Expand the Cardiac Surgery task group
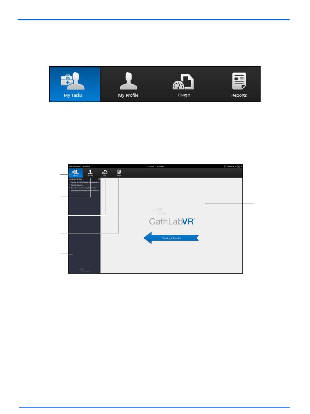The width and height of the screenshot is (310, 414). [76, 185]
